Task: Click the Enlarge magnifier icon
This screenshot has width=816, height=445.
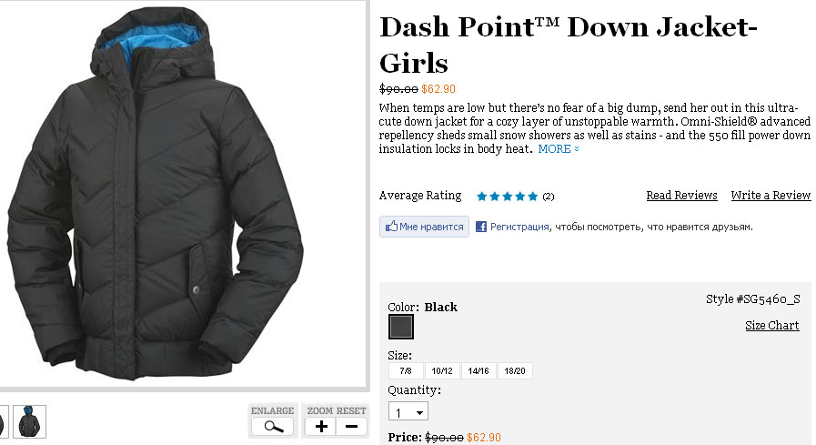Action: (273, 427)
